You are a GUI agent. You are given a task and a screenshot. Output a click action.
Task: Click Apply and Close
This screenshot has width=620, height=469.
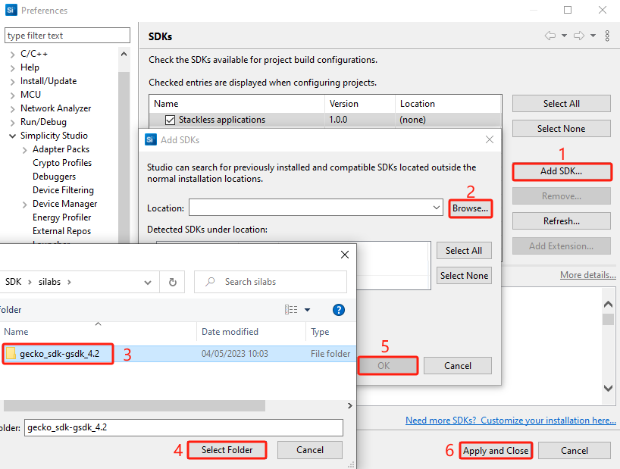(x=495, y=450)
